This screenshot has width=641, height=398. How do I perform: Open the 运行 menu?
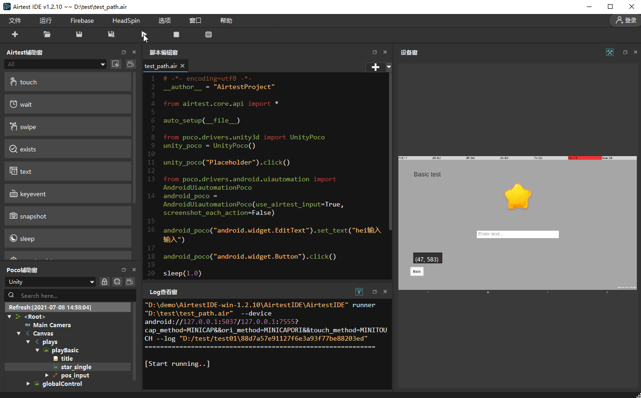(46, 21)
